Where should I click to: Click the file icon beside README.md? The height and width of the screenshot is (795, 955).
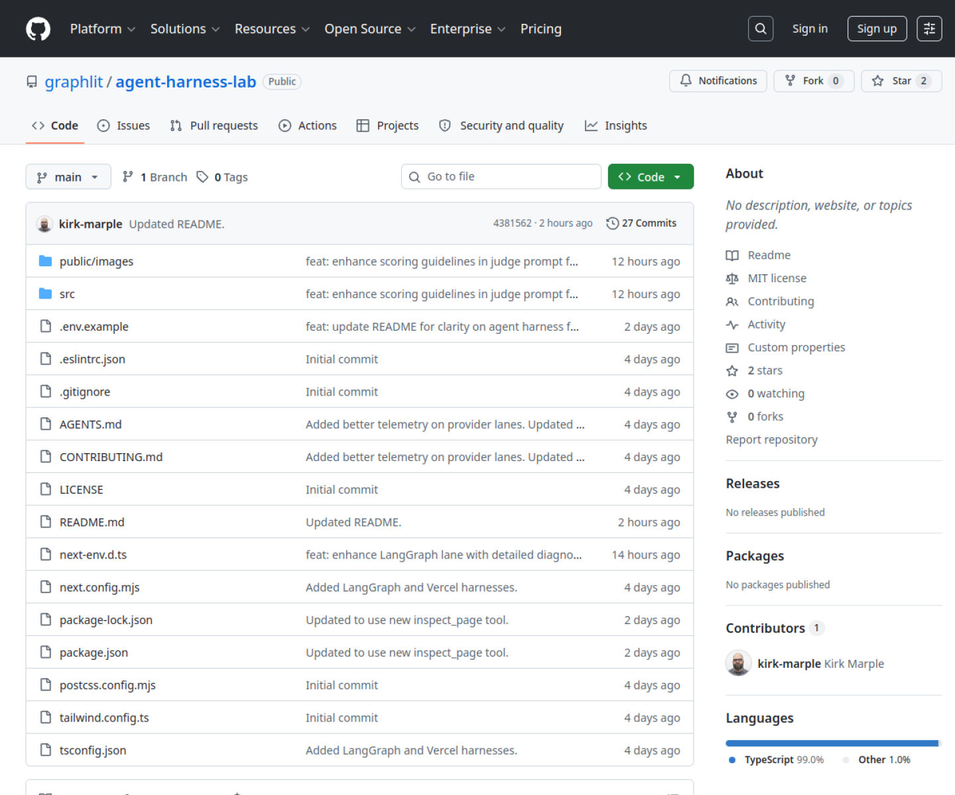pos(45,521)
